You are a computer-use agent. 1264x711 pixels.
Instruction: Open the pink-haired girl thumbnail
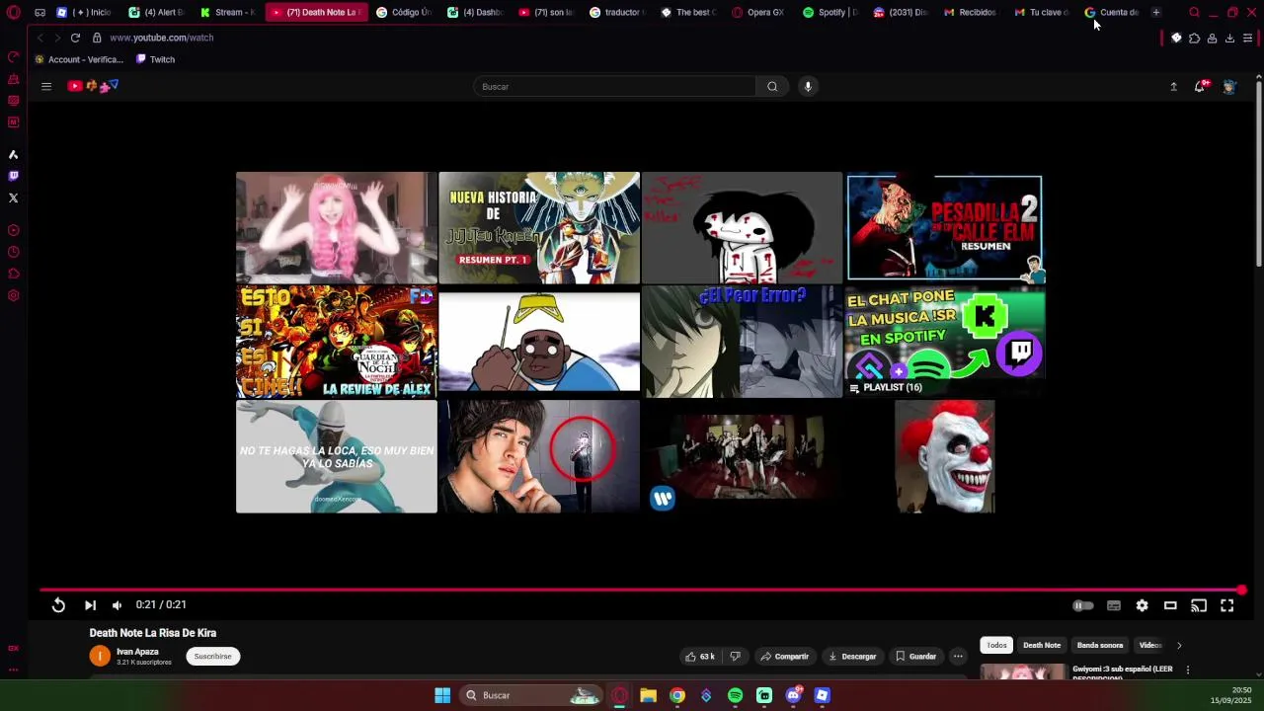click(x=337, y=228)
